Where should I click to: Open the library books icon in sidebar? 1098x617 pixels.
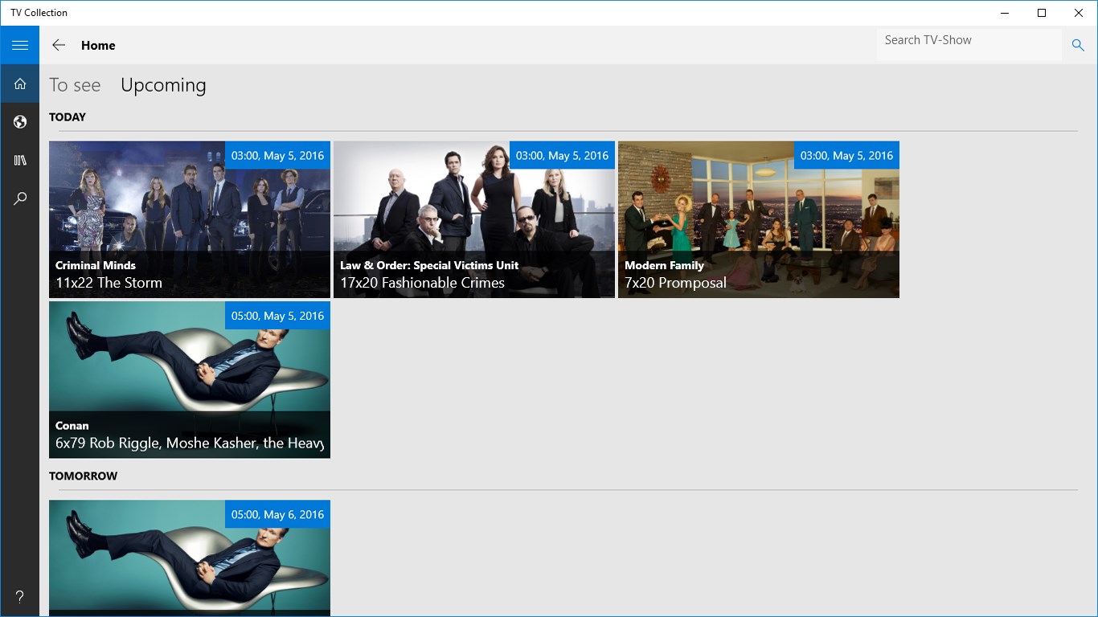click(x=19, y=161)
